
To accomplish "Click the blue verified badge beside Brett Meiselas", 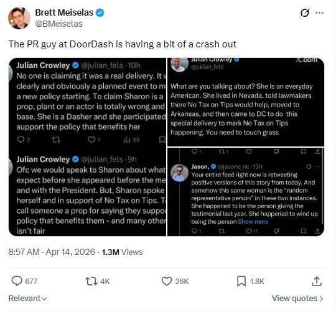I will point(100,12).
